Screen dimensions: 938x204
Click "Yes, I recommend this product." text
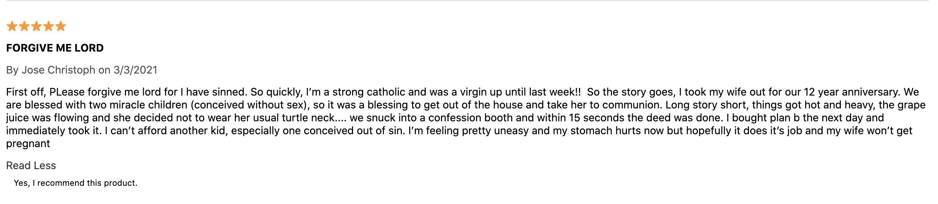(76, 183)
